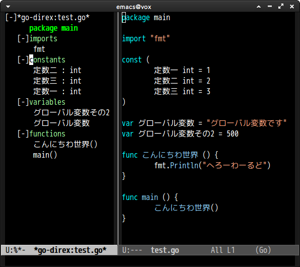300x267 pixels.
Task: Collapse the variables tree node
Action: [23, 102]
